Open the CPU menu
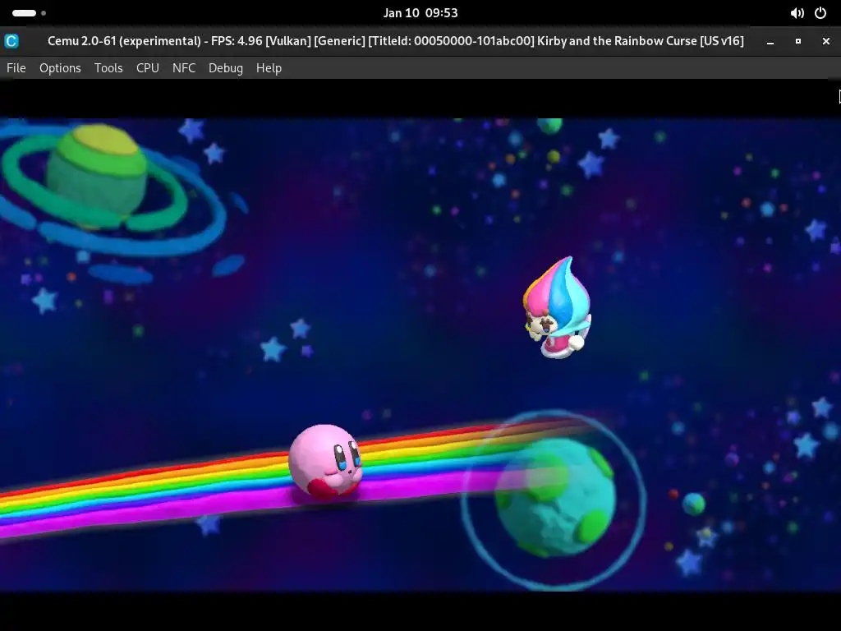 148,68
